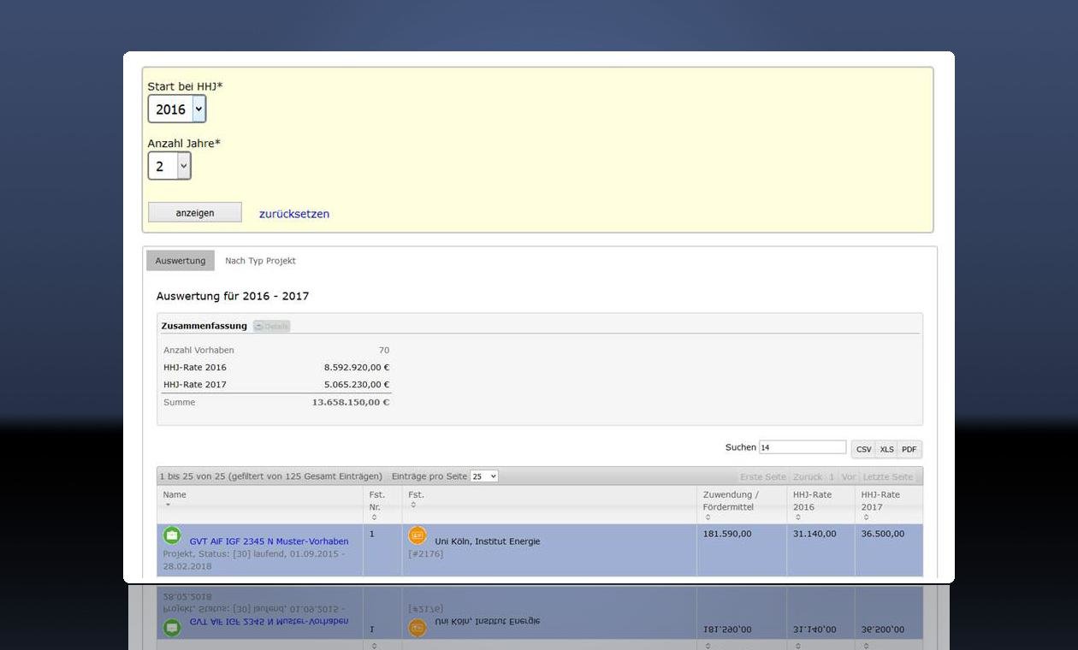Click the zurücksetzen link

[294, 214]
